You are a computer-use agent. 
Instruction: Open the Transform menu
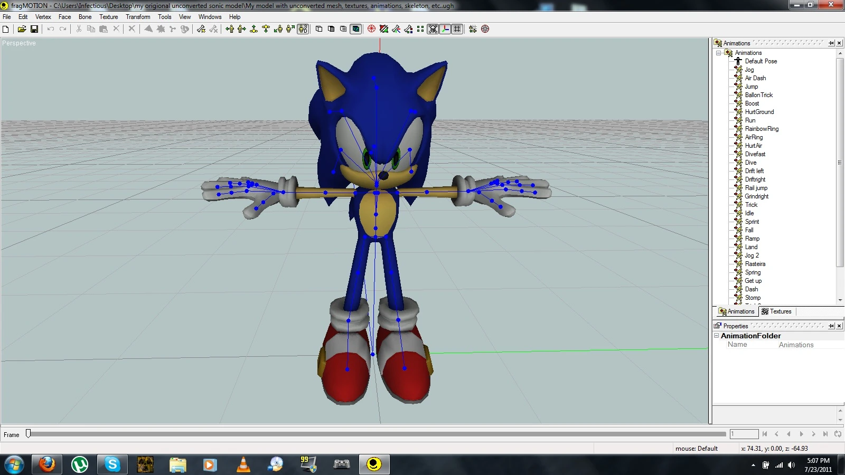138,17
